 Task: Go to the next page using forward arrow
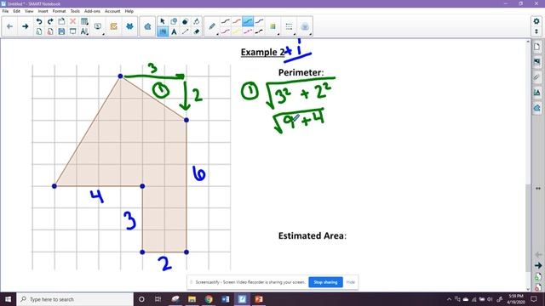(25, 26)
